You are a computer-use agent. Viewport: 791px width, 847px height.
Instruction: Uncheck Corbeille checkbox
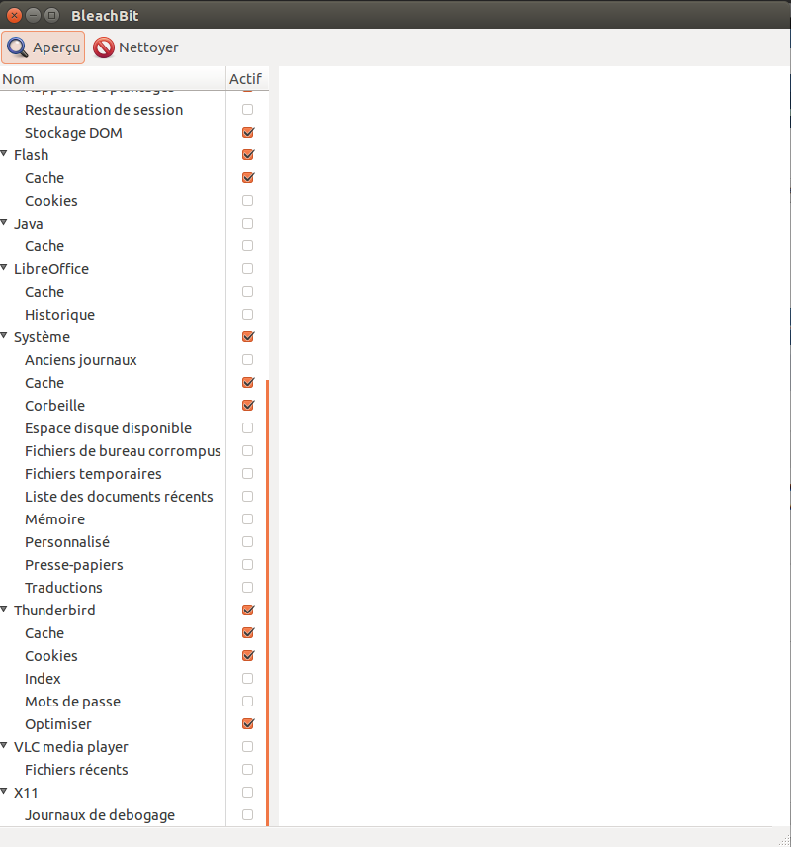pos(248,405)
